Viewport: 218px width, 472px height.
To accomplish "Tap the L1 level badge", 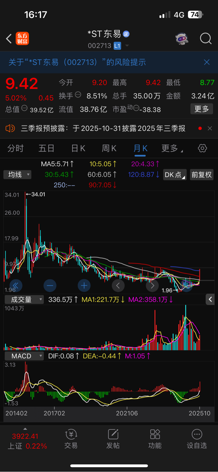I will coord(118,46).
